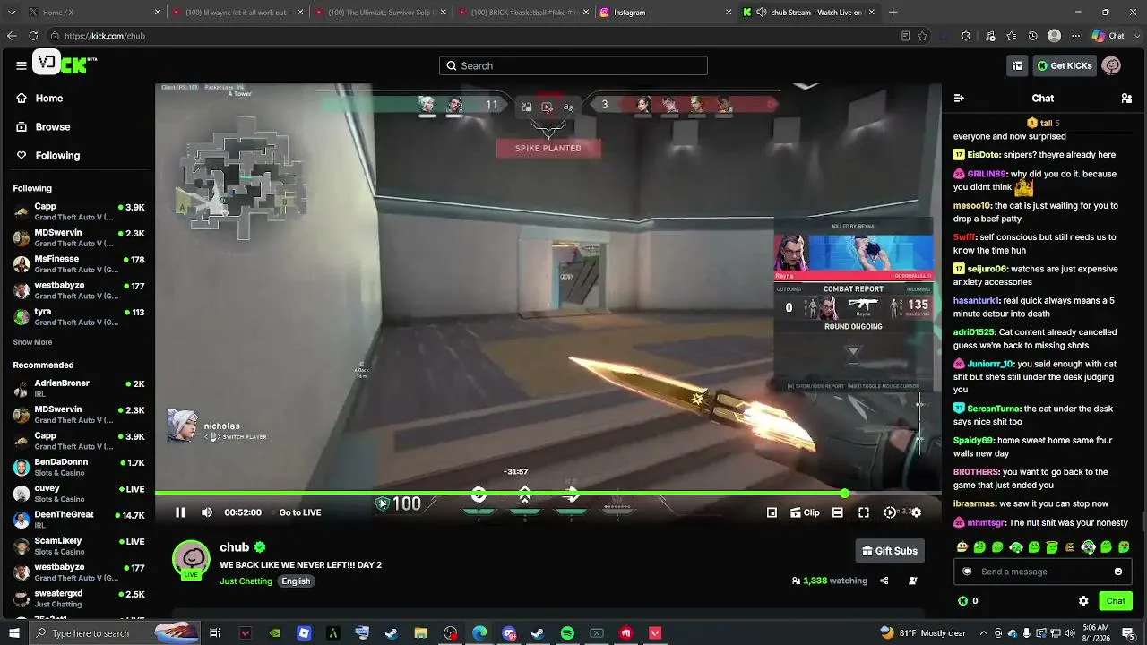Open chat settings gear
Viewport: 1147px width, 645px height.
pyautogui.click(x=1083, y=601)
